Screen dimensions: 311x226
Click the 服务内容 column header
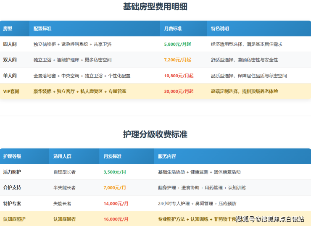click(x=167, y=156)
